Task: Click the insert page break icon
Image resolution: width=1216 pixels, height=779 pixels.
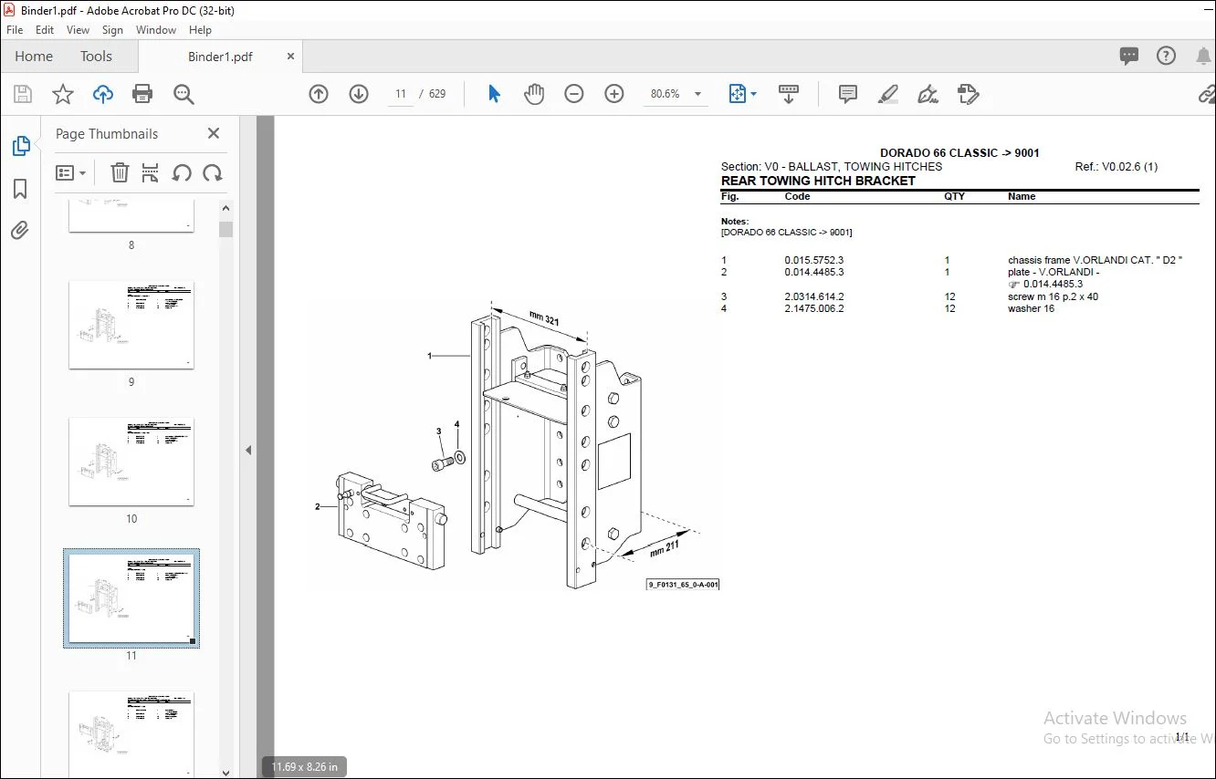Action: (x=151, y=172)
